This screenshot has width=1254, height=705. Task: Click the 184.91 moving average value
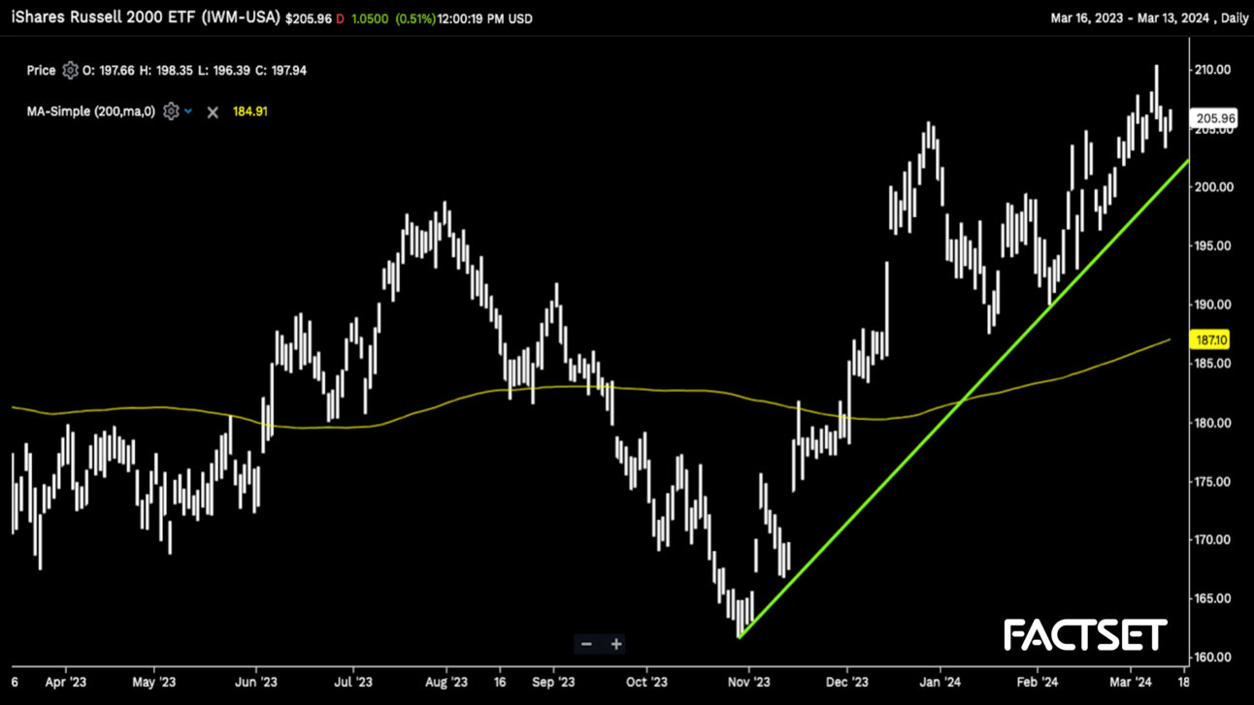point(250,112)
